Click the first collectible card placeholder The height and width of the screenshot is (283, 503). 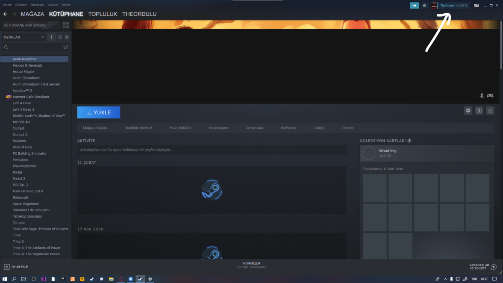(375, 188)
